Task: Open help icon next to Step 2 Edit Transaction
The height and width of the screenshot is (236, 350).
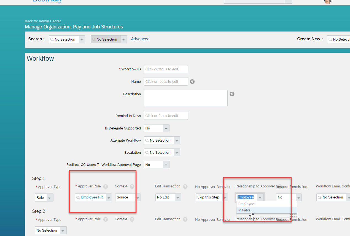Action: (185, 219)
